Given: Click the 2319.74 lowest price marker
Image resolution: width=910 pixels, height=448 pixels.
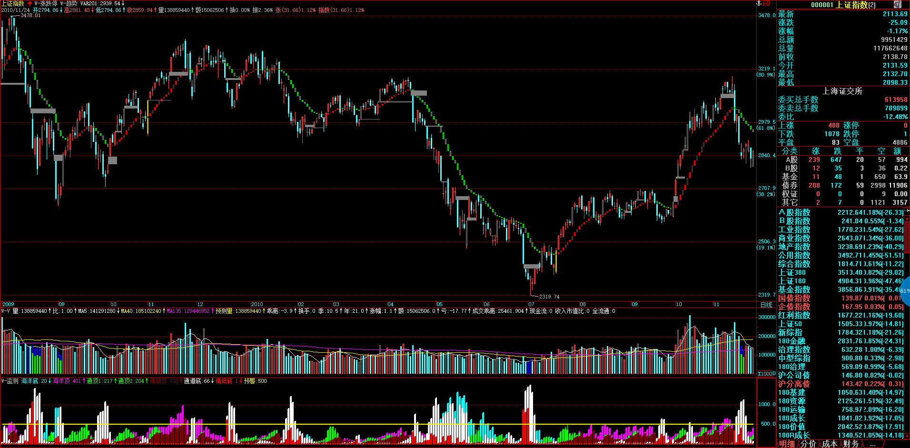Looking at the screenshot, I should (x=549, y=297).
